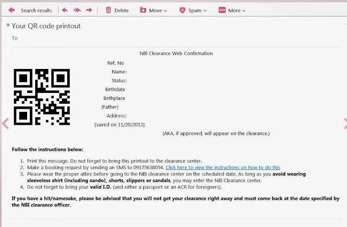Forward message with the right arrow icon
Screen dimensions: 347x227
pos(89,10)
